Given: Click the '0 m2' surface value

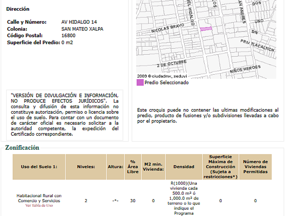Looking at the screenshot, I should pyautogui.click(x=67, y=43).
